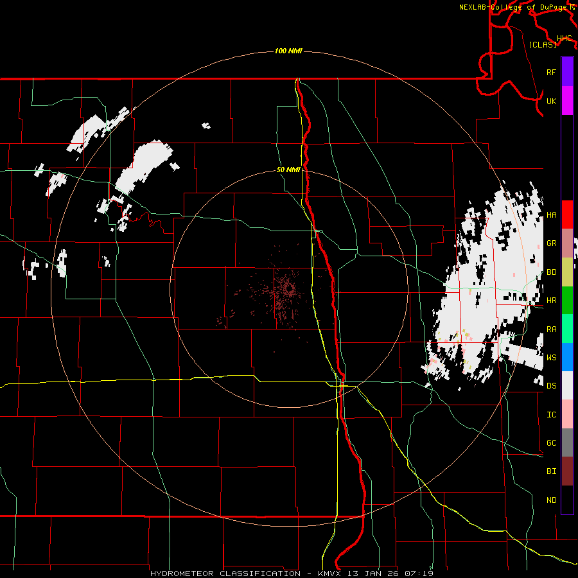The height and width of the screenshot is (578, 578).
Task: Click the 'BI' legend label
Action: pos(551,471)
